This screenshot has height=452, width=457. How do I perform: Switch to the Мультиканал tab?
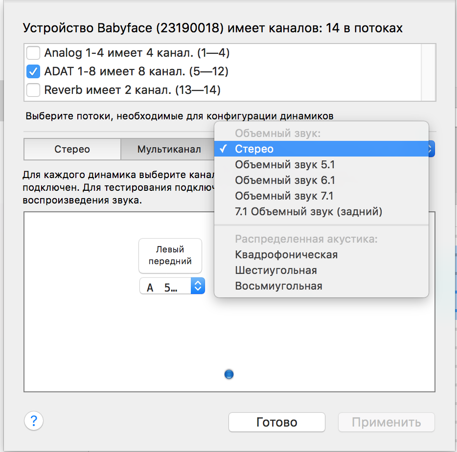coord(169,149)
